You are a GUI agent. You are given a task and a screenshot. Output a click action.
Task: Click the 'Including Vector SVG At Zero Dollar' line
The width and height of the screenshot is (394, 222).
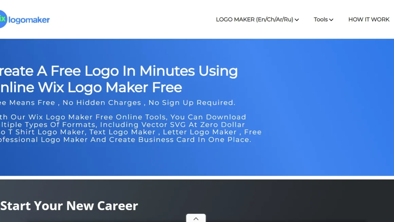(173, 125)
